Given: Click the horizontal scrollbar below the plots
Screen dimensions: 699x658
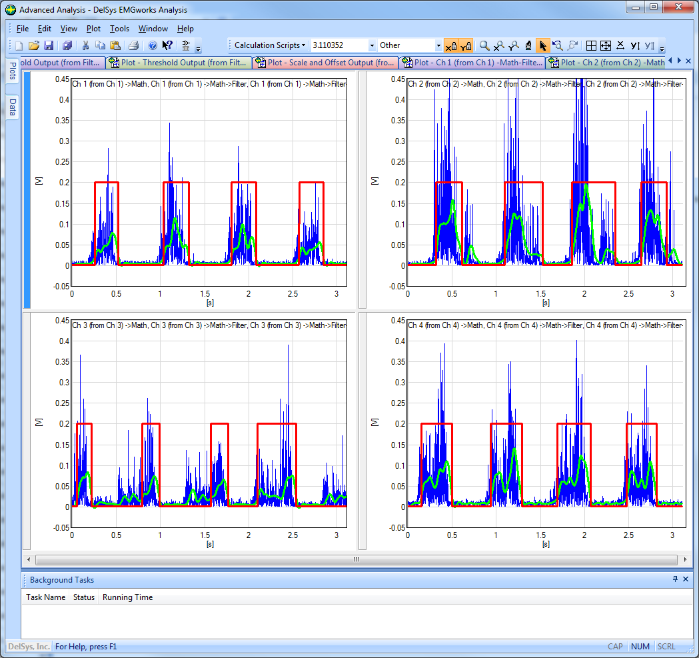Looking at the screenshot, I should click(x=356, y=559).
